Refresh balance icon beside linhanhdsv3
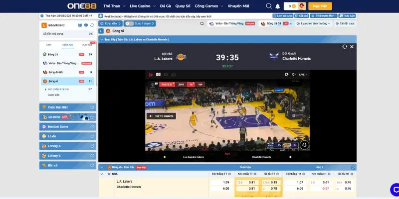This screenshot has height=199, width=399. pos(92,25)
